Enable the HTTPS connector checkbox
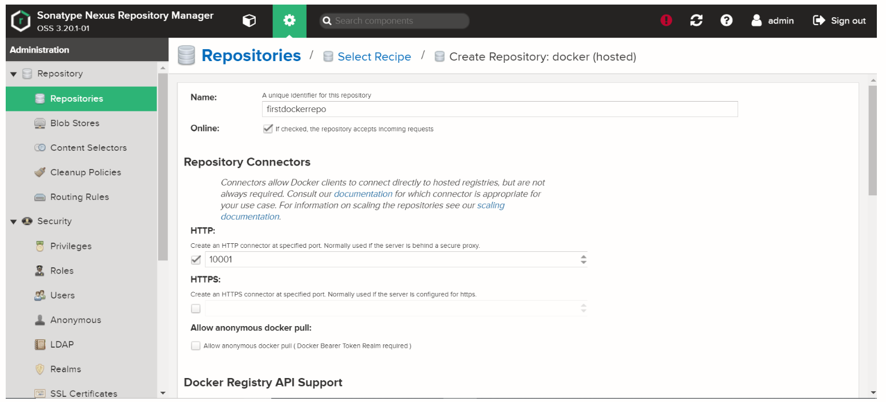Viewport: 886px width, 402px height. coord(196,309)
